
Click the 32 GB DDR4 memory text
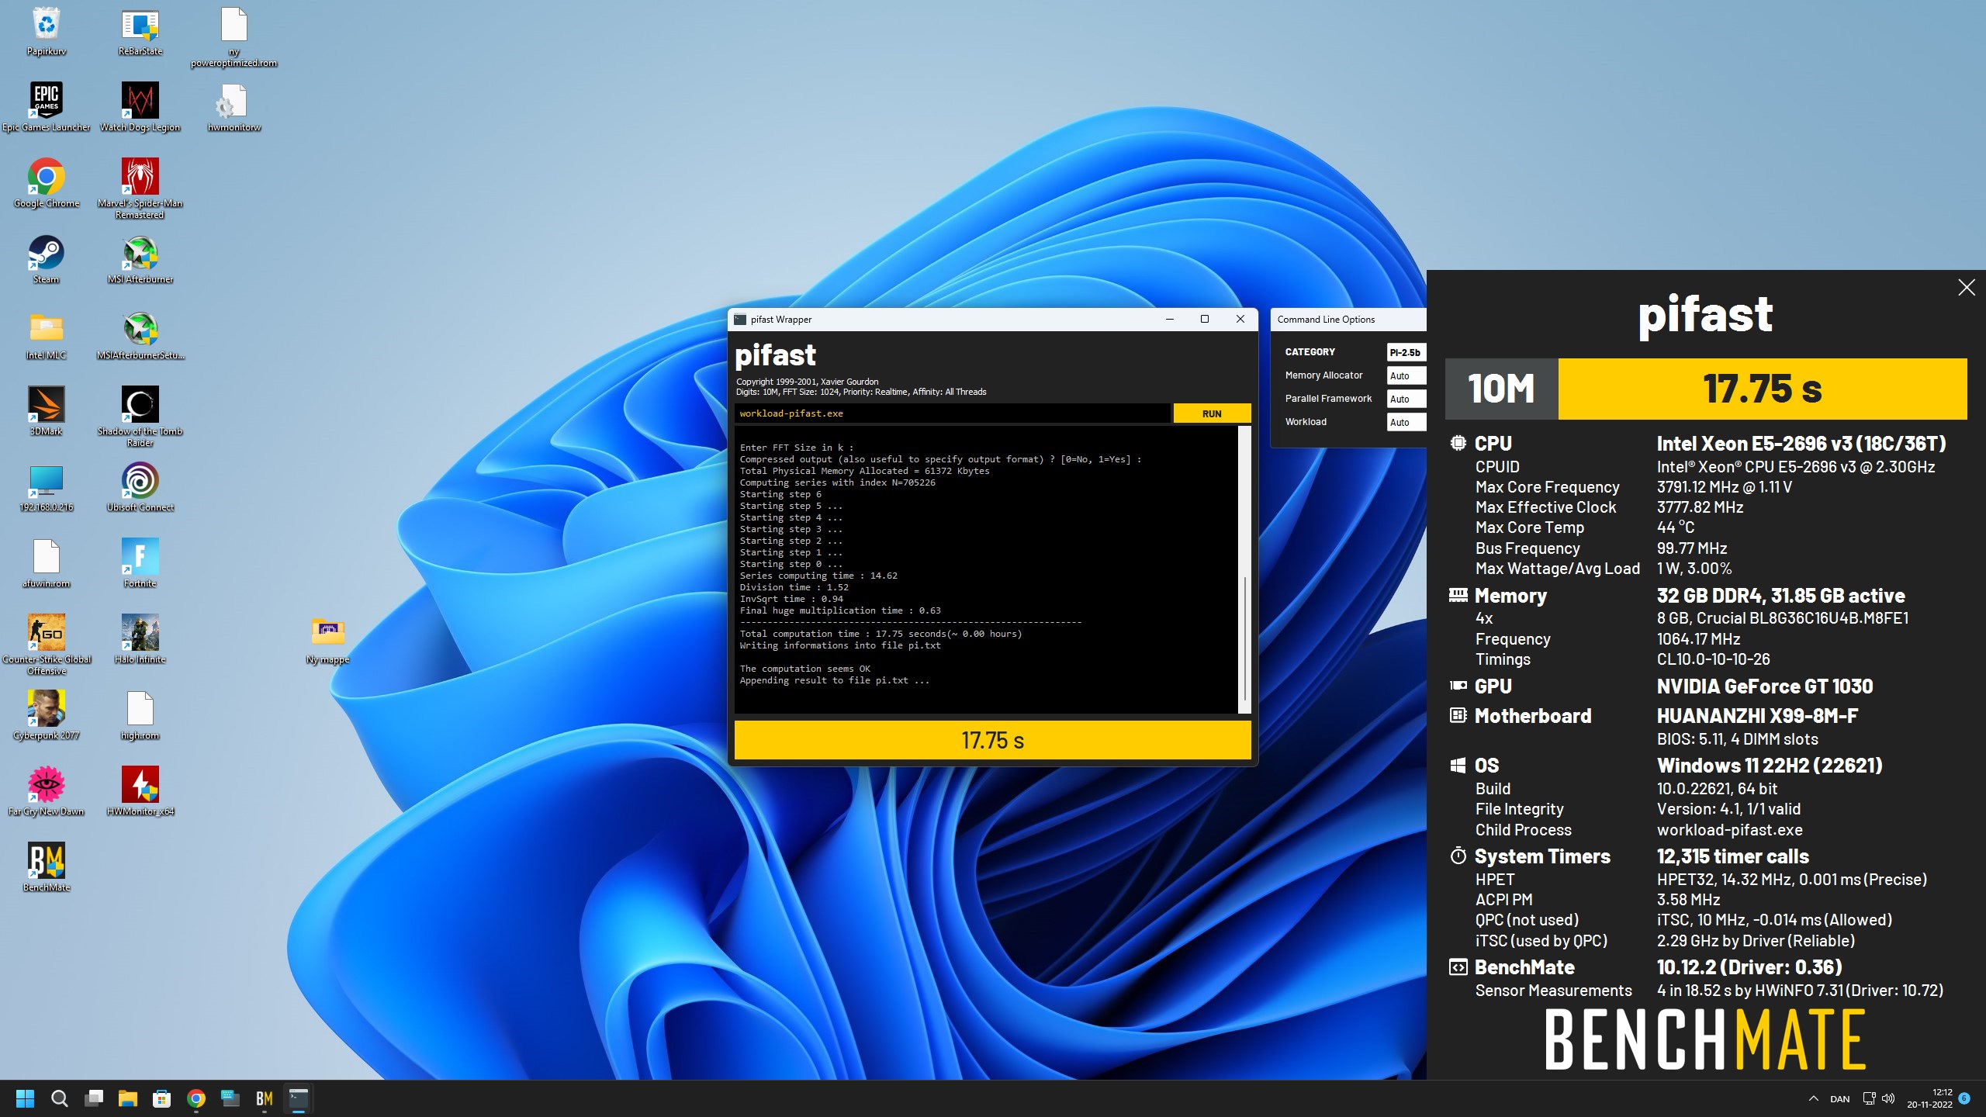pos(1780,596)
